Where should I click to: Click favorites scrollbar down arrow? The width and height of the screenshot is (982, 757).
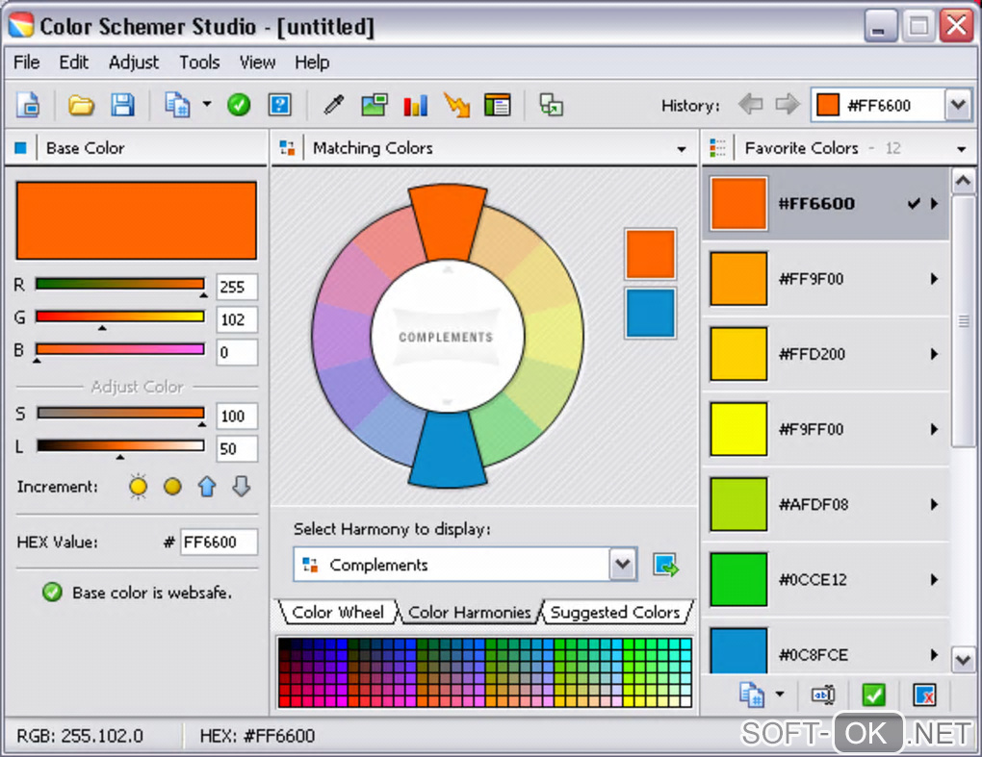[963, 660]
